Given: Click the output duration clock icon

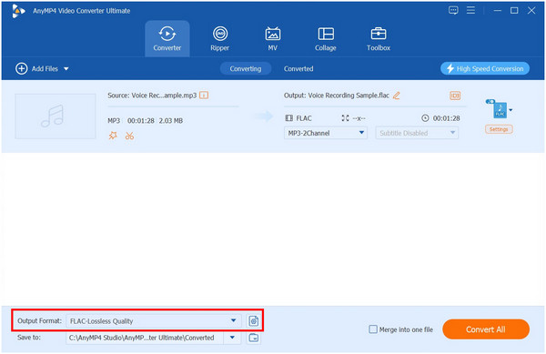Looking at the screenshot, I should click(425, 118).
